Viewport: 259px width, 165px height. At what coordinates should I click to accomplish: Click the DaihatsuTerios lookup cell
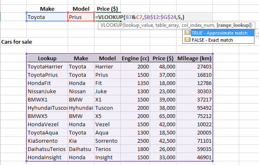[x=47, y=149]
